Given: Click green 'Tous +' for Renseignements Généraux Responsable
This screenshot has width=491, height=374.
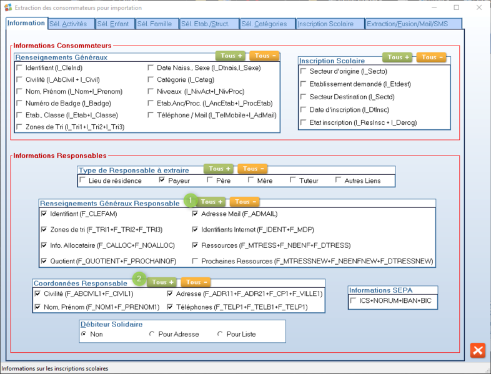Looking at the screenshot, I should (211, 202).
